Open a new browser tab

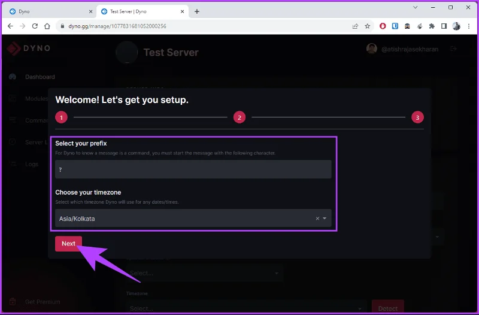coord(197,11)
